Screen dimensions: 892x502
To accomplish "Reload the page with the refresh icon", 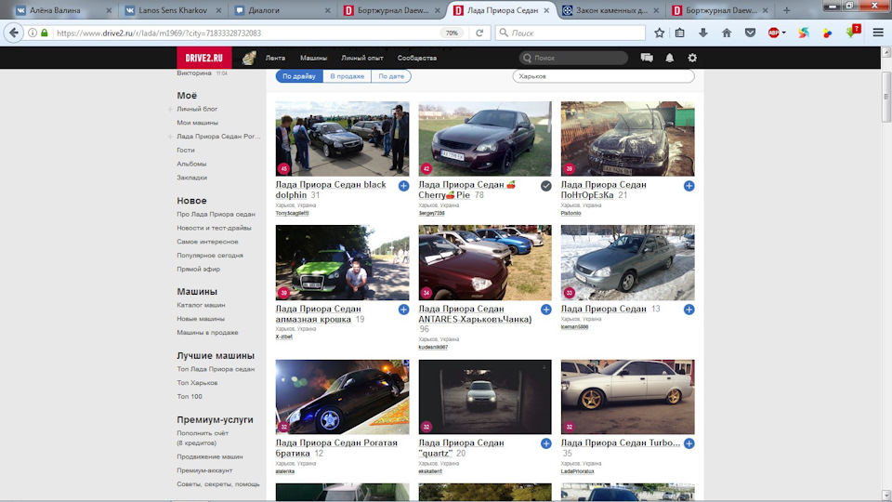I will [479, 33].
